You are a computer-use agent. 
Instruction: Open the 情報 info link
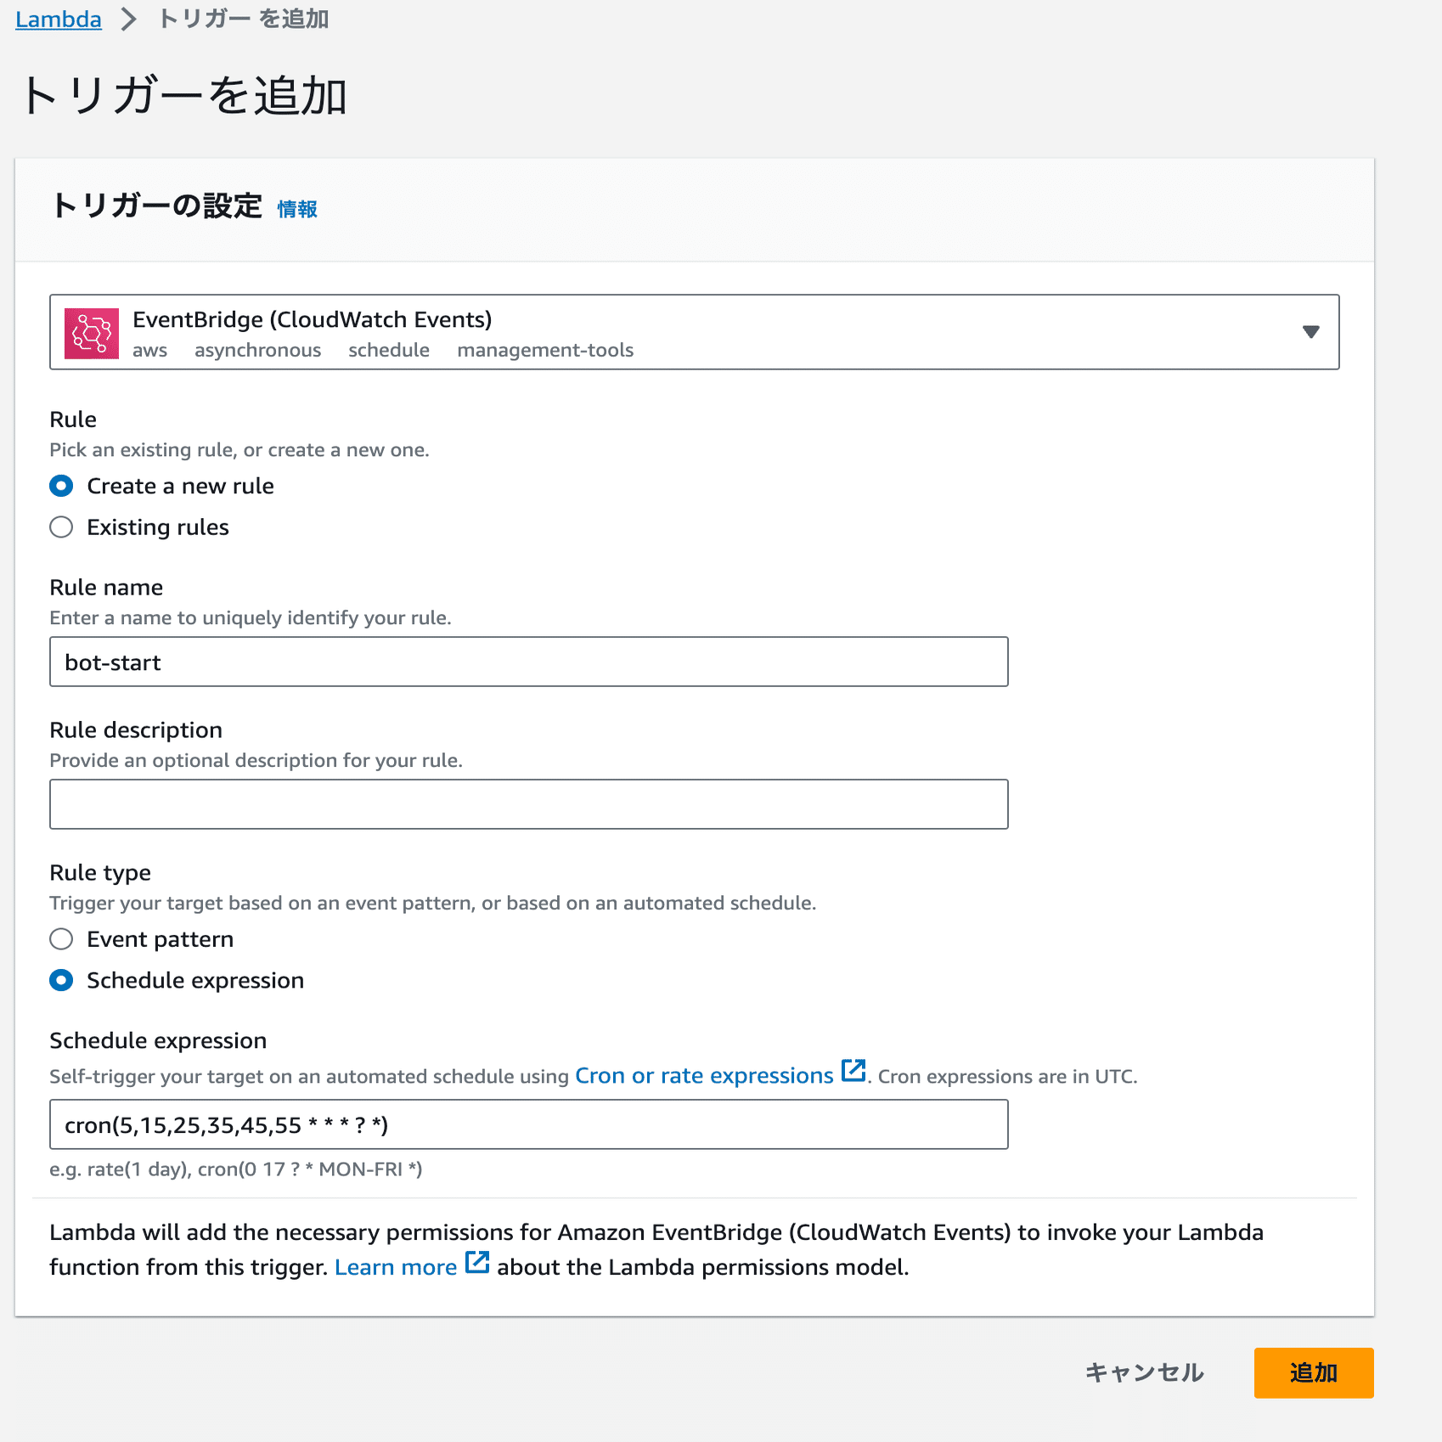(x=297, y=209)
